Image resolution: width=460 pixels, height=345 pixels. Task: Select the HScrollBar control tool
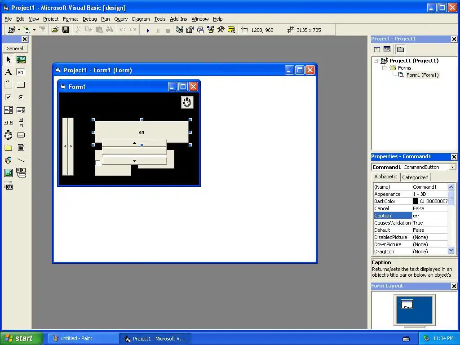[9, 123]
